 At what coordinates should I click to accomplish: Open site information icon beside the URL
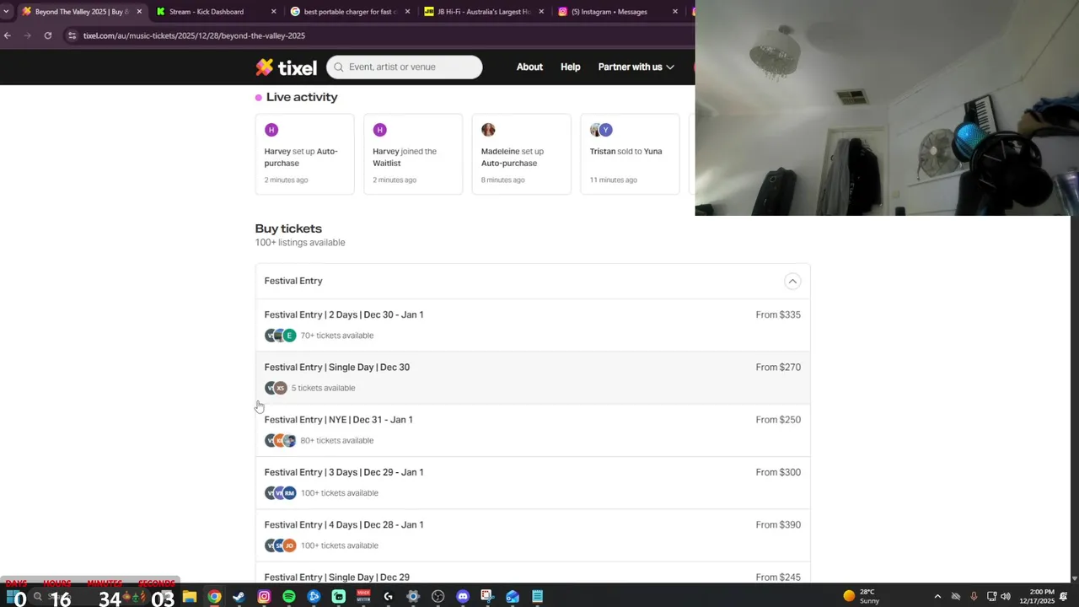(72, 35)
